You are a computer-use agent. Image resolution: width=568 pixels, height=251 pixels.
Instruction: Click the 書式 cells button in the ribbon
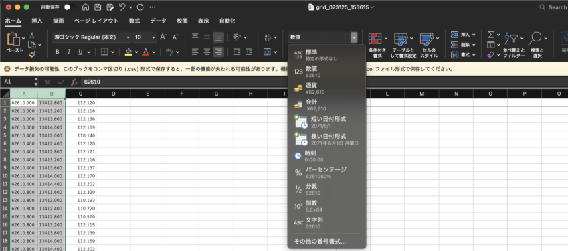[464, 54]
